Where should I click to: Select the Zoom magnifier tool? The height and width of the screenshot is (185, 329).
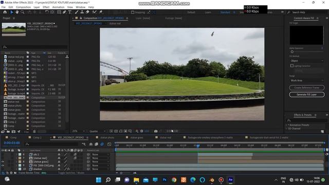[22, 12]
